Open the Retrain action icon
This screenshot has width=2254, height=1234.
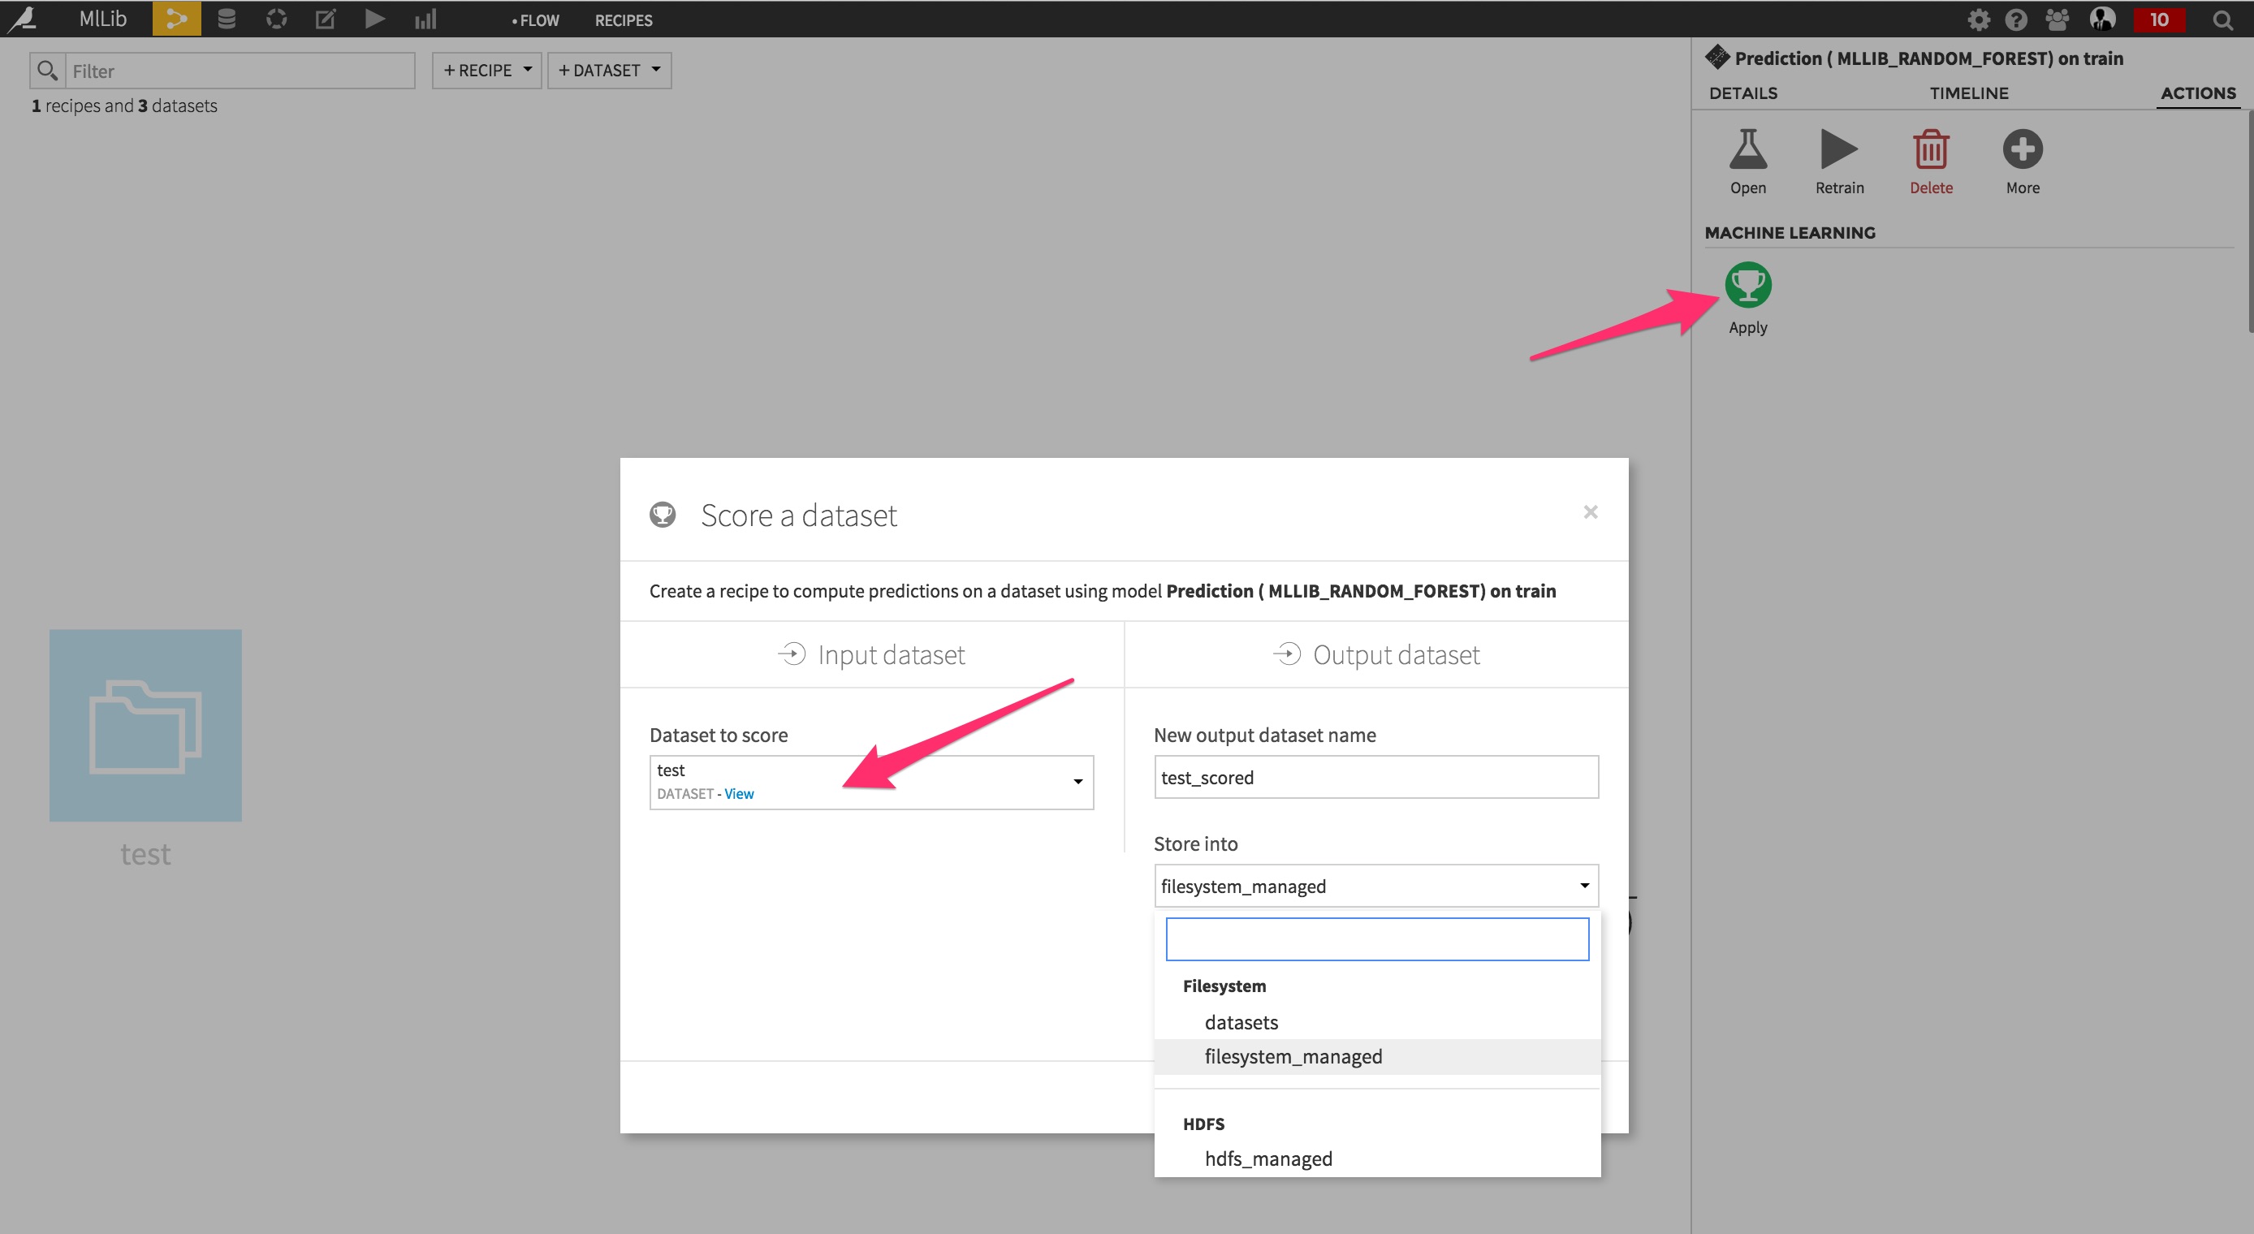(x=1838, y=150)
